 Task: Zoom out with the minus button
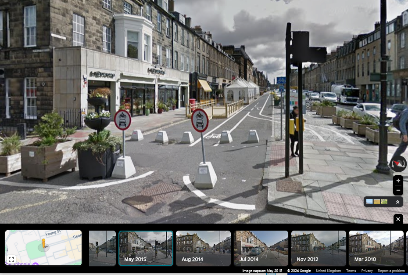[398, 191]
